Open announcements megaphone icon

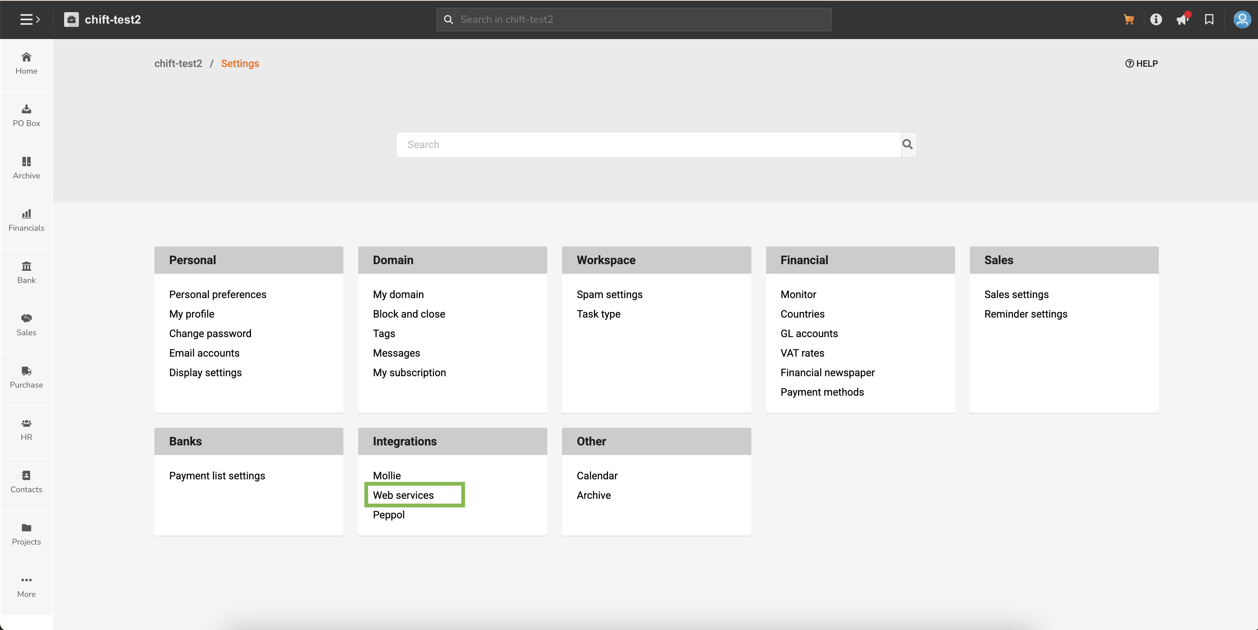click(x=1182, y=20)
